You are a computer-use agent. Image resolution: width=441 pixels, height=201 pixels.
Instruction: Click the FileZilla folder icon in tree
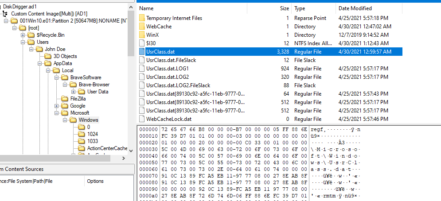tap(65, 99)
